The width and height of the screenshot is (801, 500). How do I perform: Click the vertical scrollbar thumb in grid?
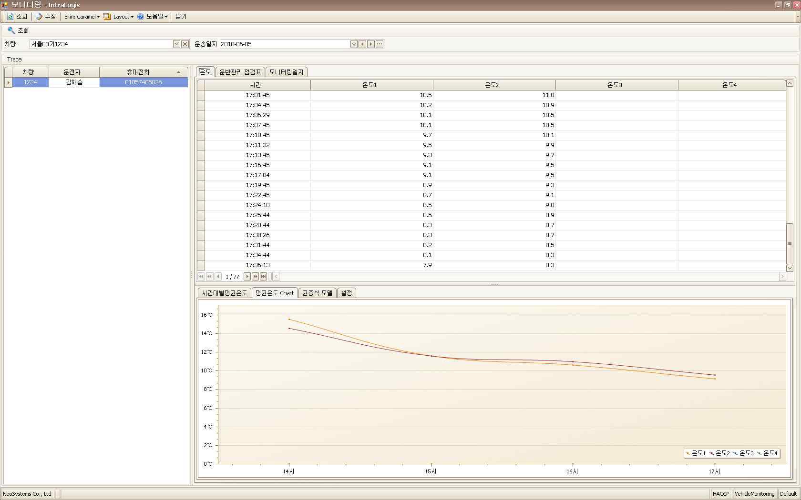(790, 243)
